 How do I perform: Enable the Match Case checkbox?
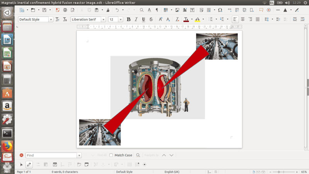[x=111, y=155]
